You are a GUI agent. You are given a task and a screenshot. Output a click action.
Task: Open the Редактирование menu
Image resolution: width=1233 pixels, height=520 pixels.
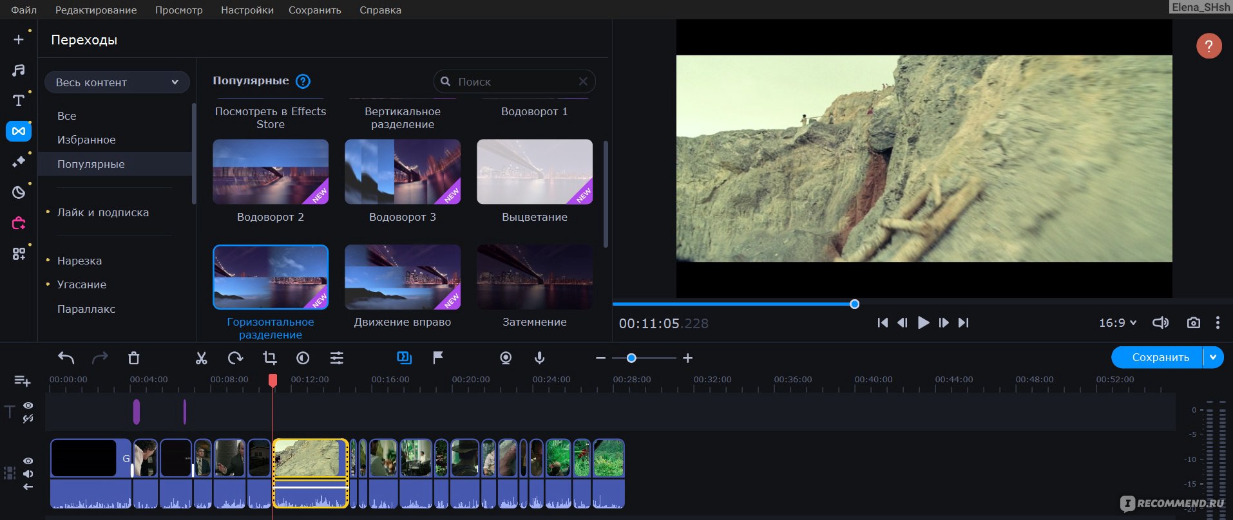(x=96, y=10)
